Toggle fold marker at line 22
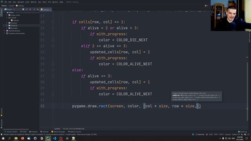 coord(53,46)
